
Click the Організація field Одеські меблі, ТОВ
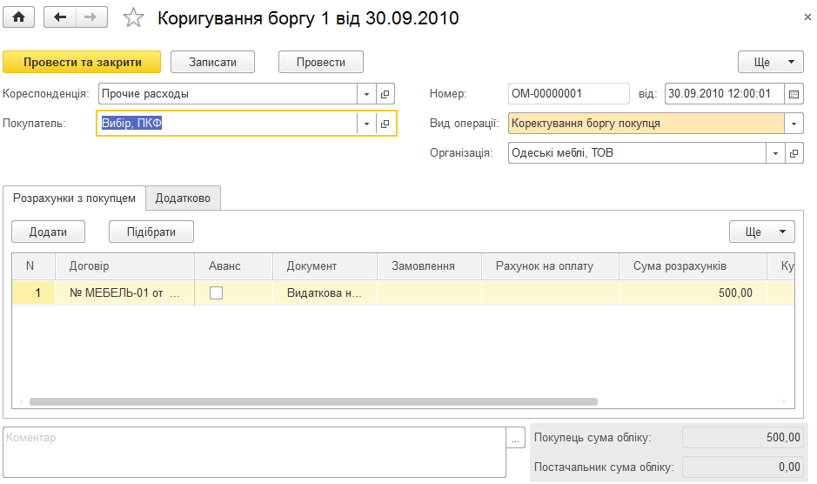coord(637,153)
